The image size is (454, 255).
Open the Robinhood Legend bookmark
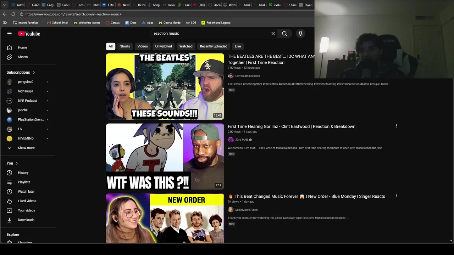click(x=216, y=23)
